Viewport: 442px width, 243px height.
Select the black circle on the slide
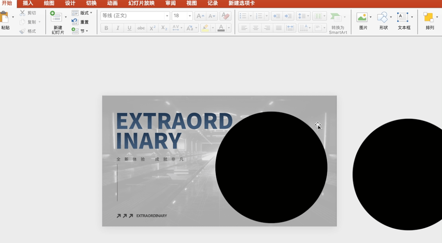tap(271, 167)
